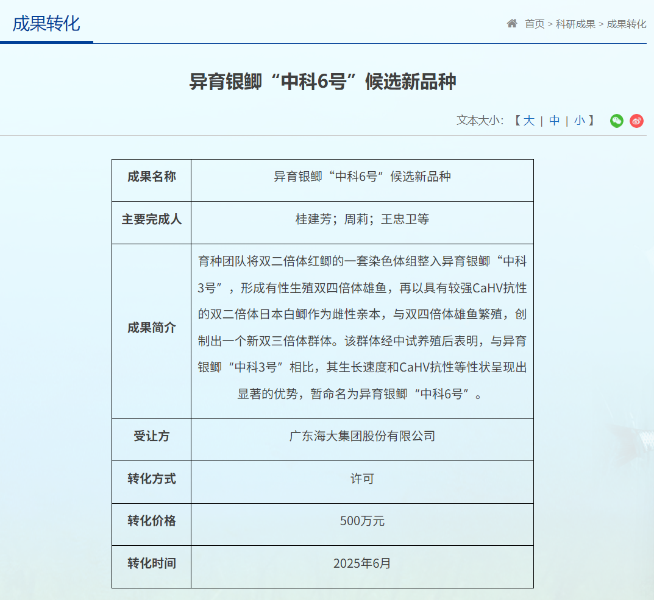
Task: Click the cell 广东海大集团股份有限公司
Action: [x=362, y=440]
